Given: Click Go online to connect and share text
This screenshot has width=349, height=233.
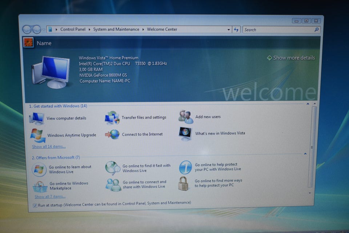Looking at the screenshot, I should tap(144, 184).
